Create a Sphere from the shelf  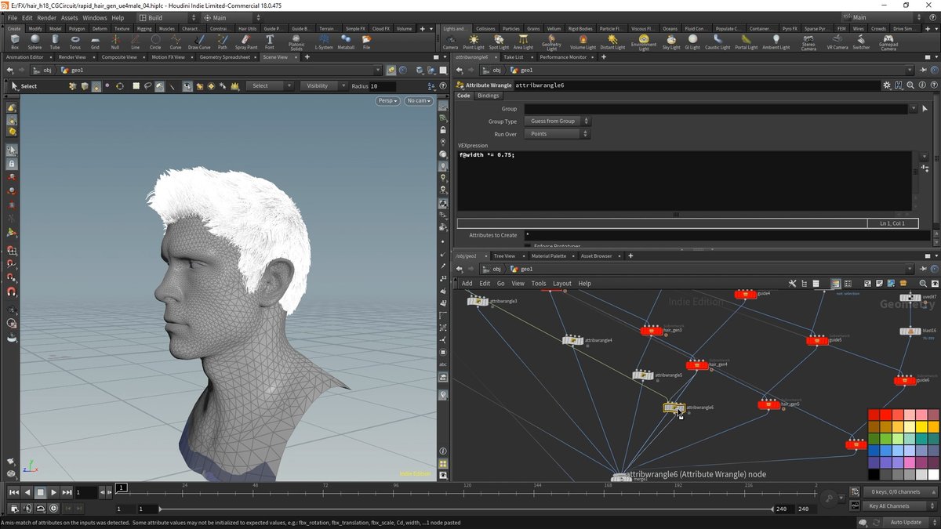(x=35, y=41)
